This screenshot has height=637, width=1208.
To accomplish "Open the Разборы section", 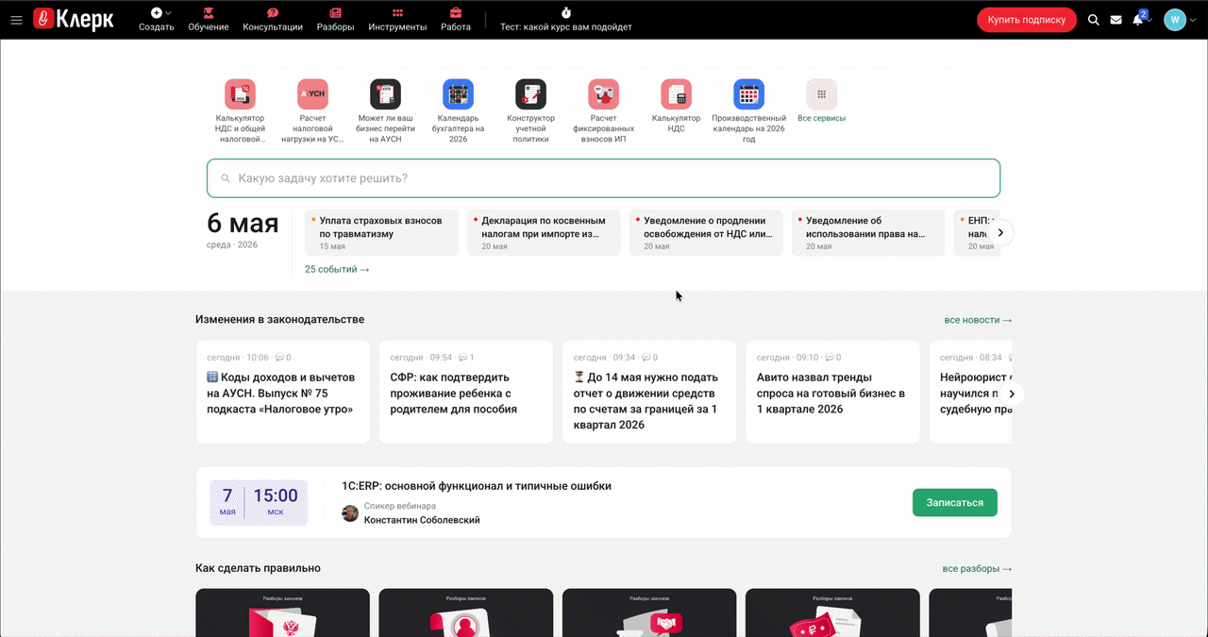I will pyautogui.click(x=336, y=19).
